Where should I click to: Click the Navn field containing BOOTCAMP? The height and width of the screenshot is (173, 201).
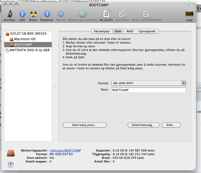(x=149, y=90)
